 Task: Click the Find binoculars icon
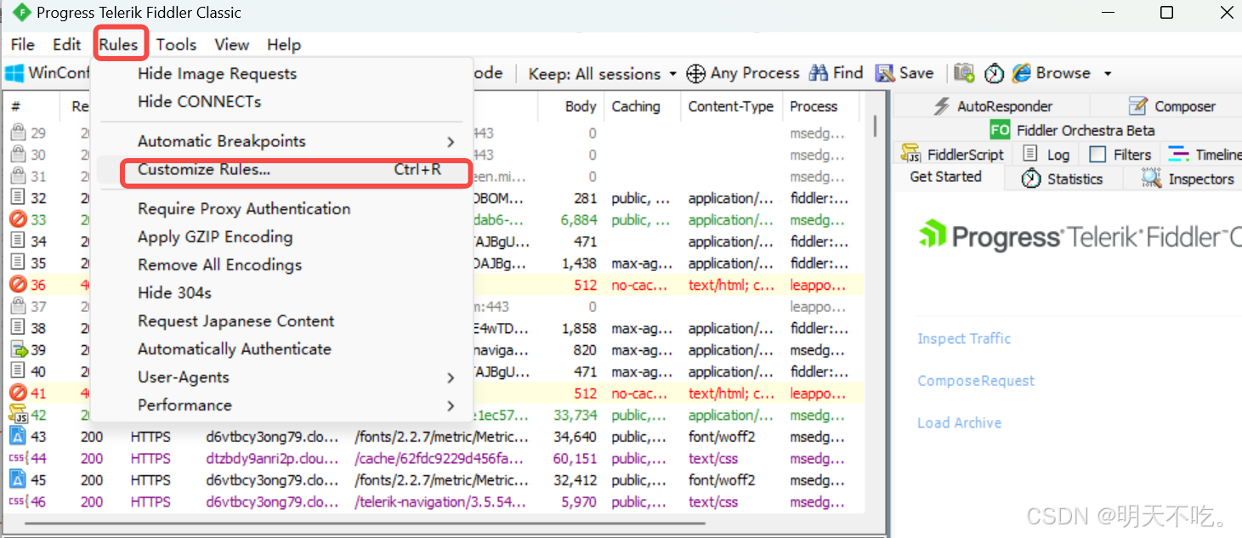[819, 73]
